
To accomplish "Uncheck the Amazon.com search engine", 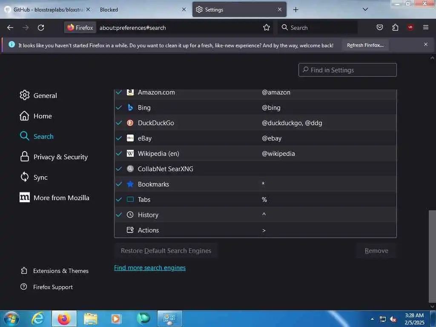I will click(x=119, y=92).
